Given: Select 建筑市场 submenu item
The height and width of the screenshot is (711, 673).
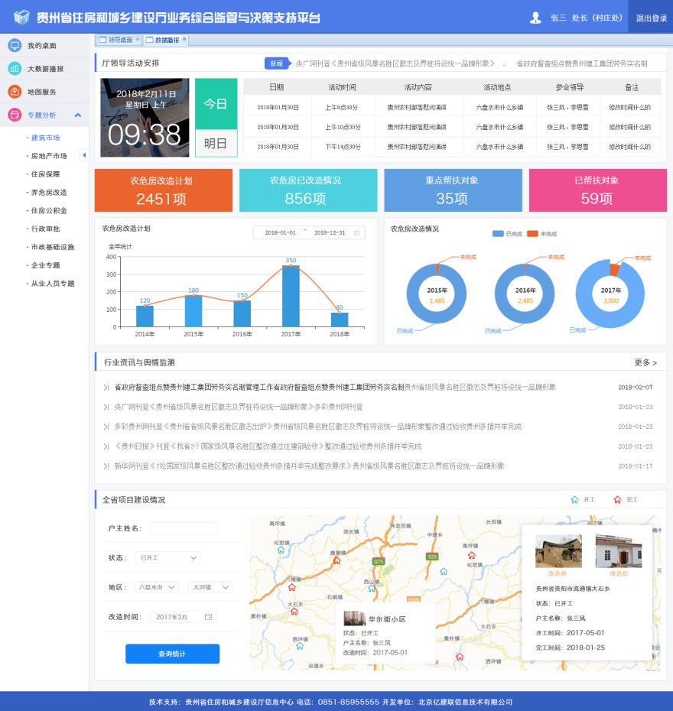Looking at the screenshot, I should 45,138.
